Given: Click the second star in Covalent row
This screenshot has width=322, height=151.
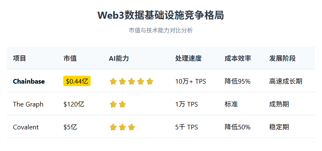Looking at the screenshot, I should pos(122,127).
